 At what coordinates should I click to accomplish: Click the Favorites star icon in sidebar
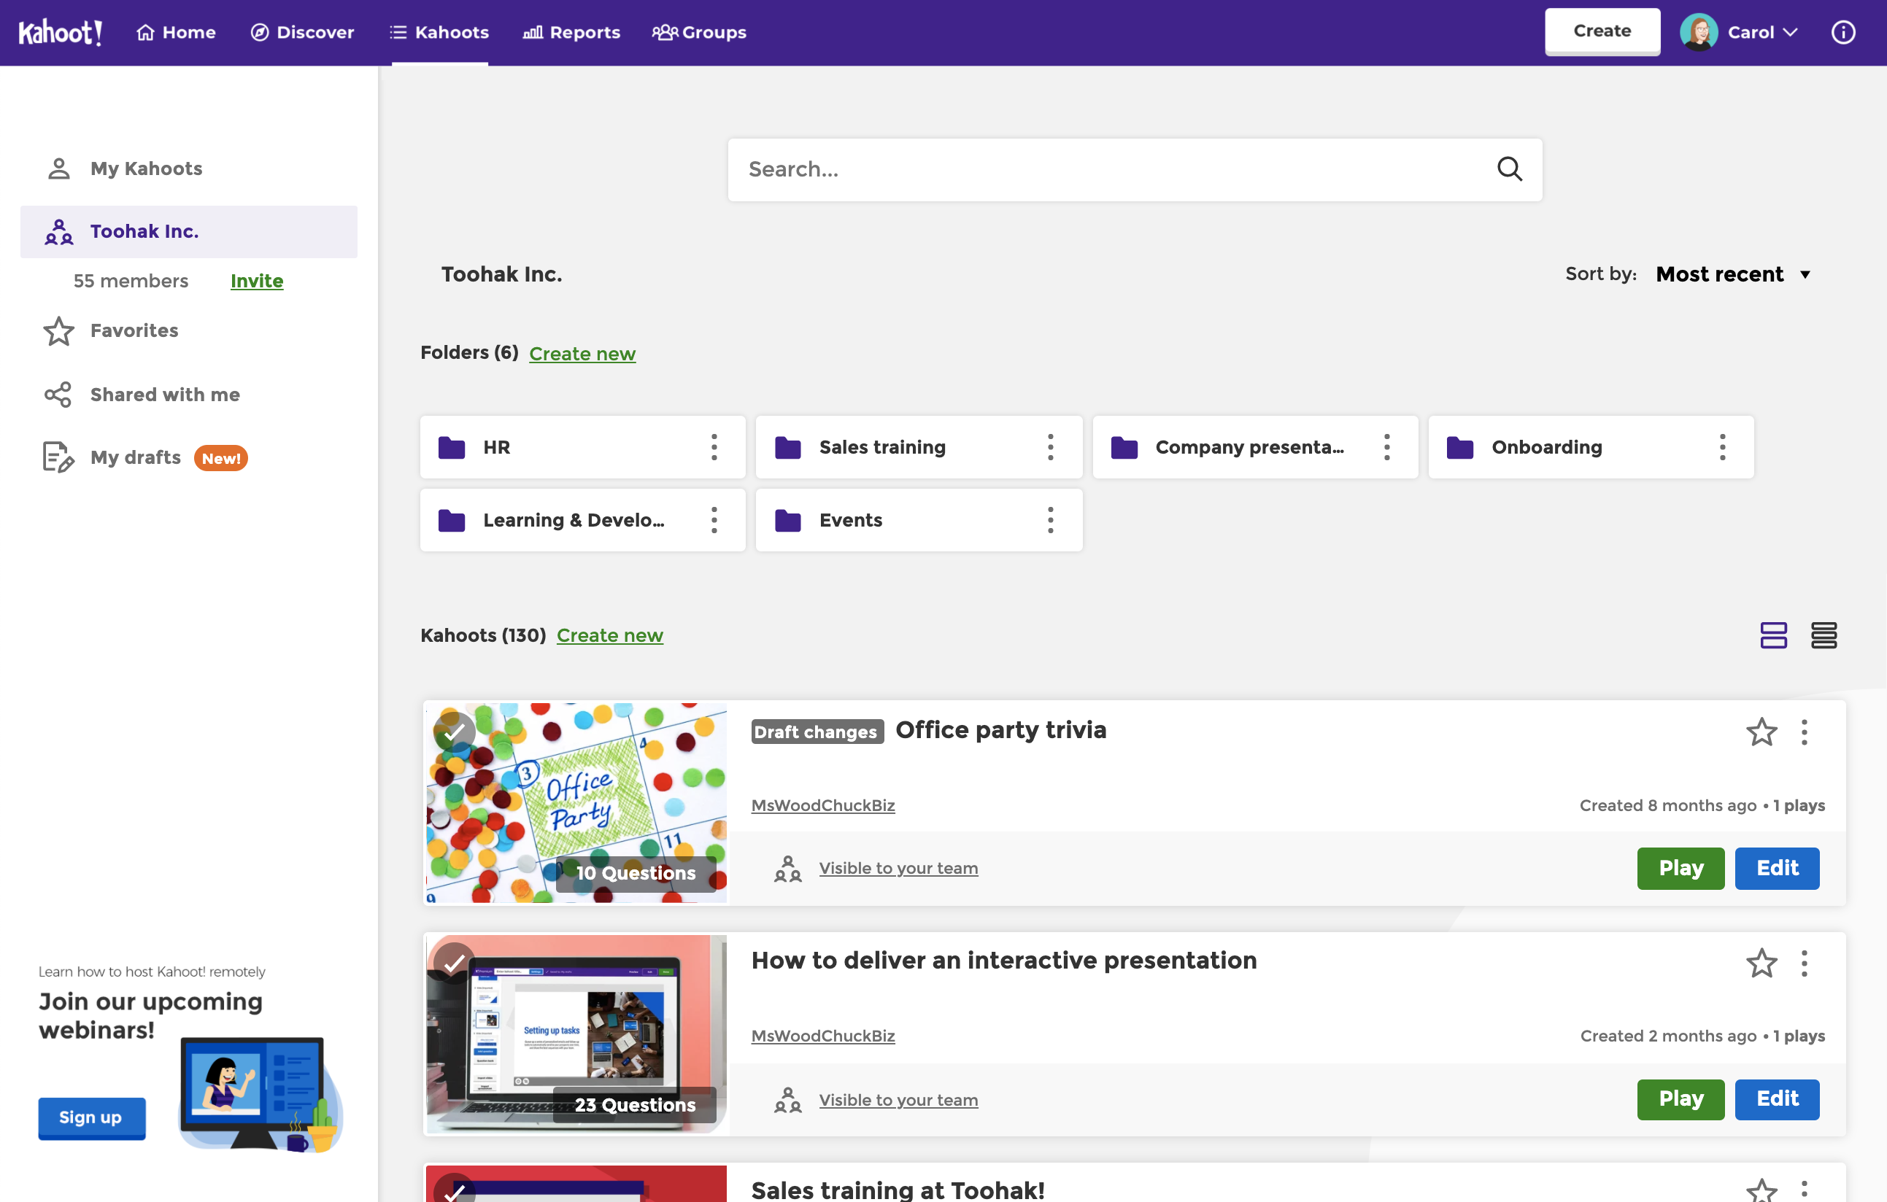click(58, 330)
